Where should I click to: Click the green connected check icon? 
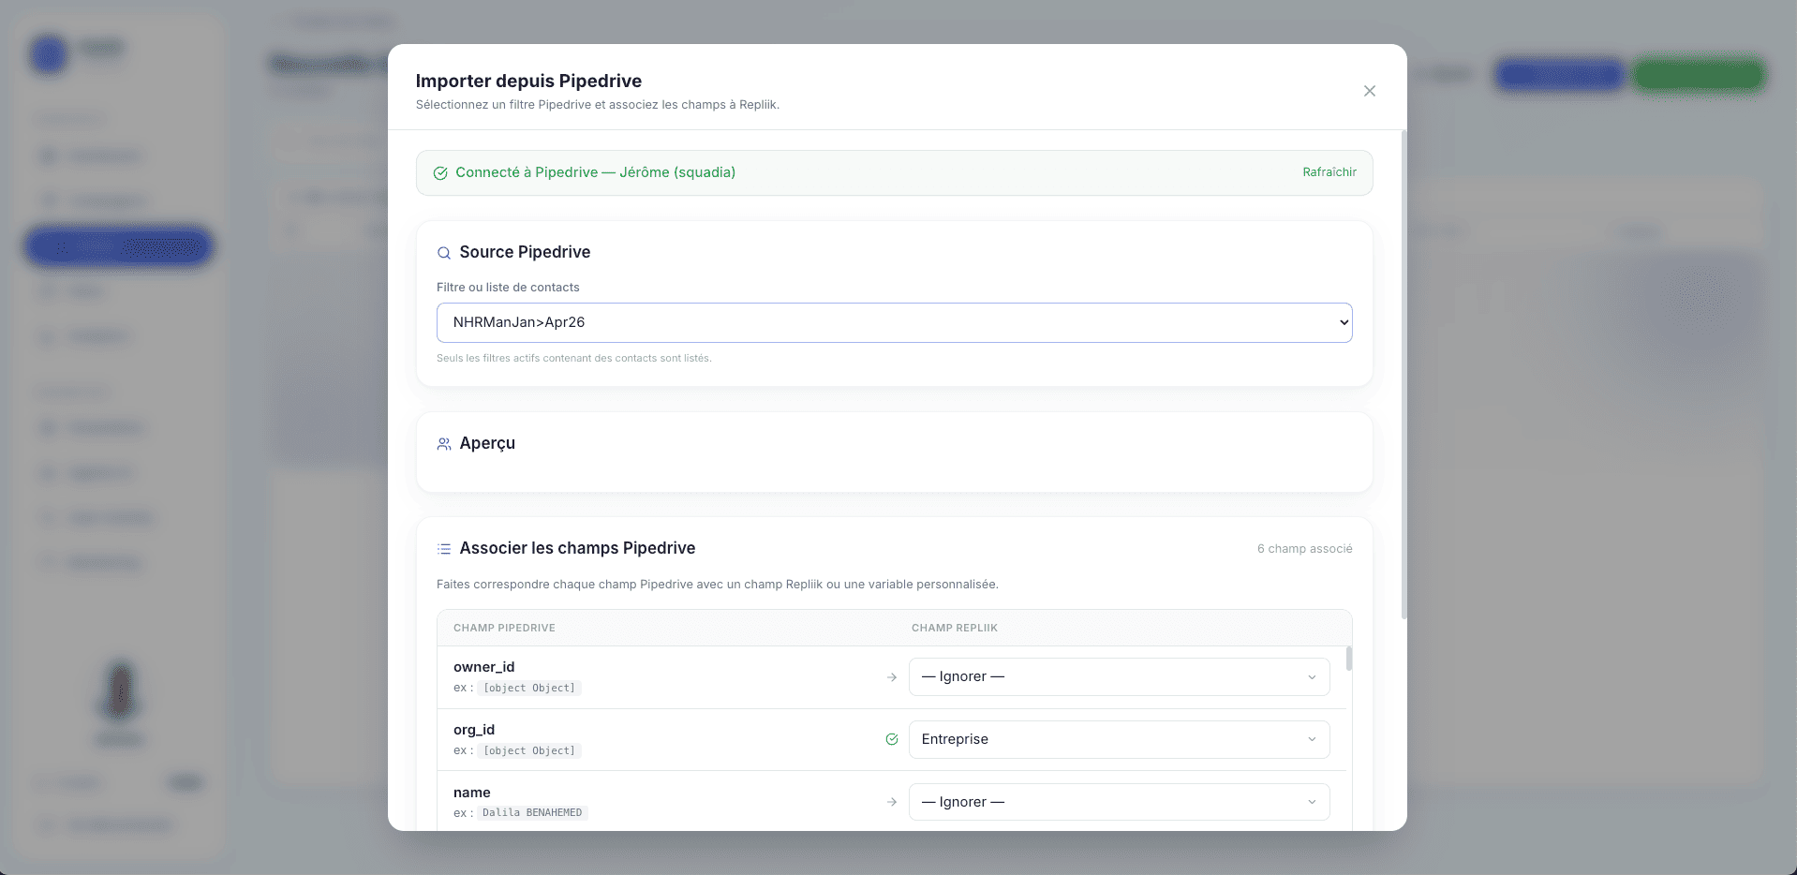pos(440,173)
